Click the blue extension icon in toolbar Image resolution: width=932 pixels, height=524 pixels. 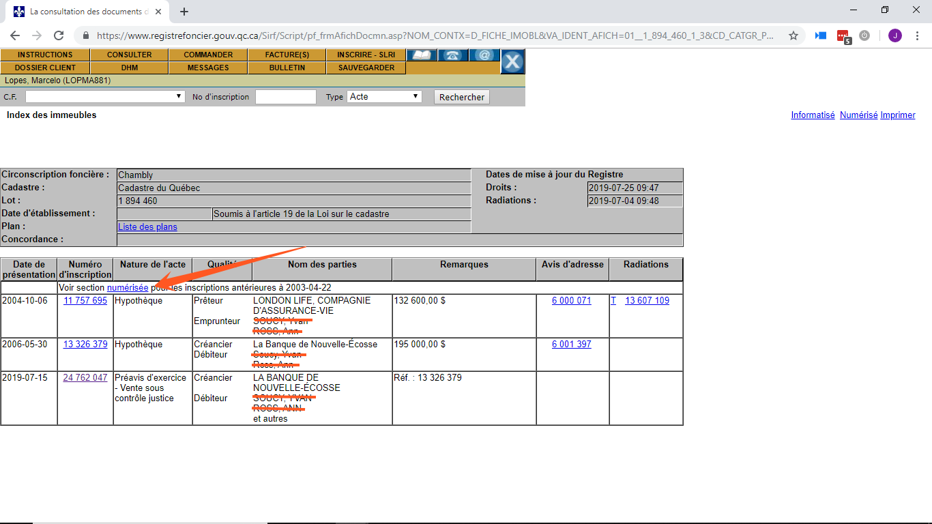pos(821,35)
